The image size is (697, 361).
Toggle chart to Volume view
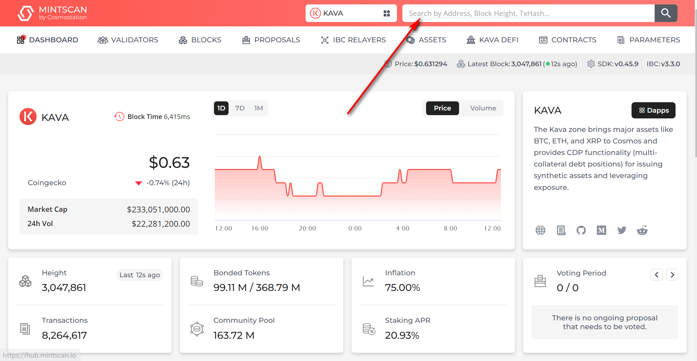483,108
